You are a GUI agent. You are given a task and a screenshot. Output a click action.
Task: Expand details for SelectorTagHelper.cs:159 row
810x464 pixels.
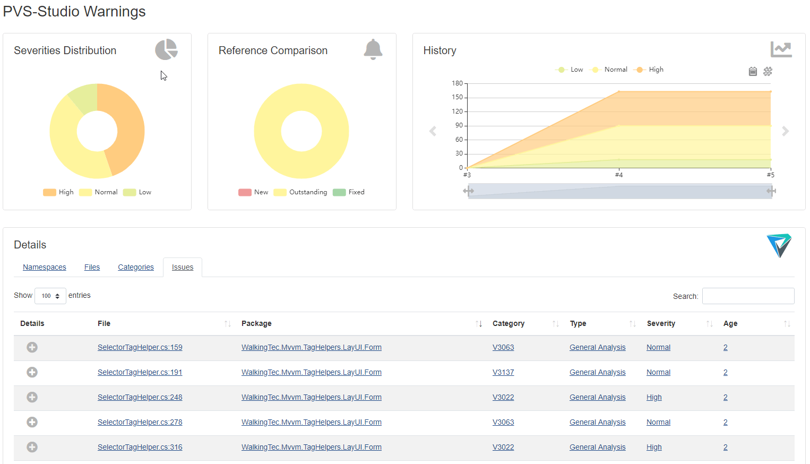[x=32, y=347]
